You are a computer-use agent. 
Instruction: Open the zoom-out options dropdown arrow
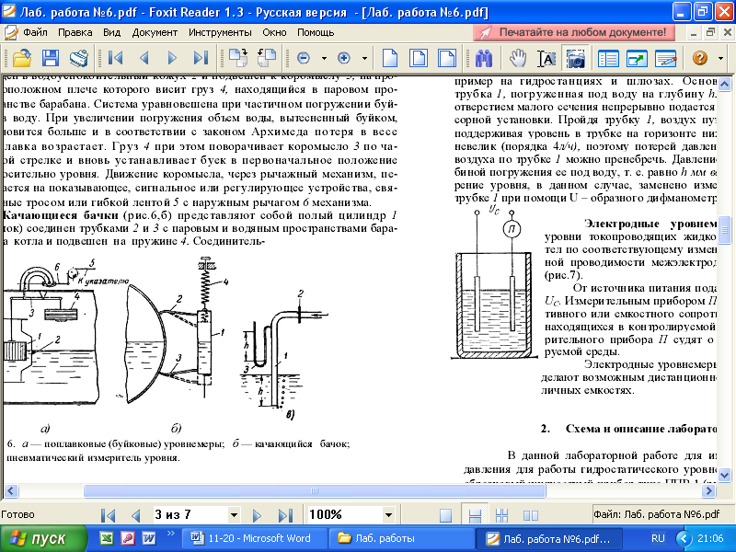tap(324, 59)
